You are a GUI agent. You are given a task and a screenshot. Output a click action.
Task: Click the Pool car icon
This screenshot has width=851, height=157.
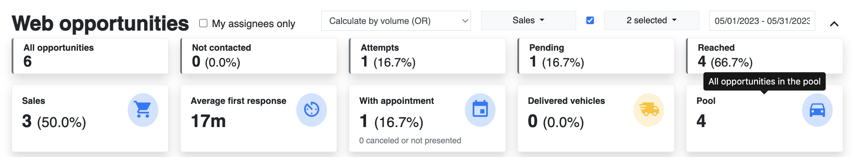click(x=817, y=110)
